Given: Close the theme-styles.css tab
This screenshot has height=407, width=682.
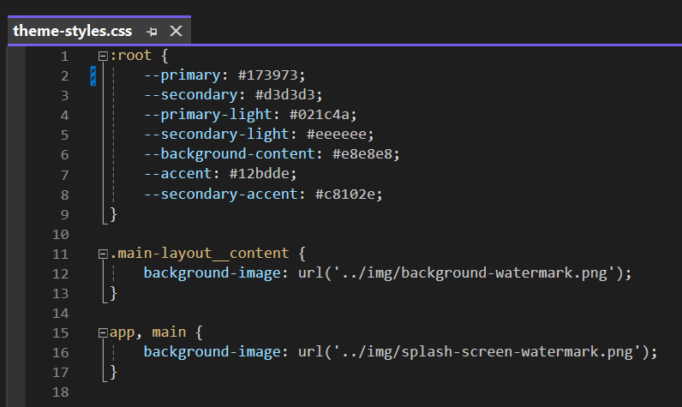Looking at the screenshot, I should point(176,32).
